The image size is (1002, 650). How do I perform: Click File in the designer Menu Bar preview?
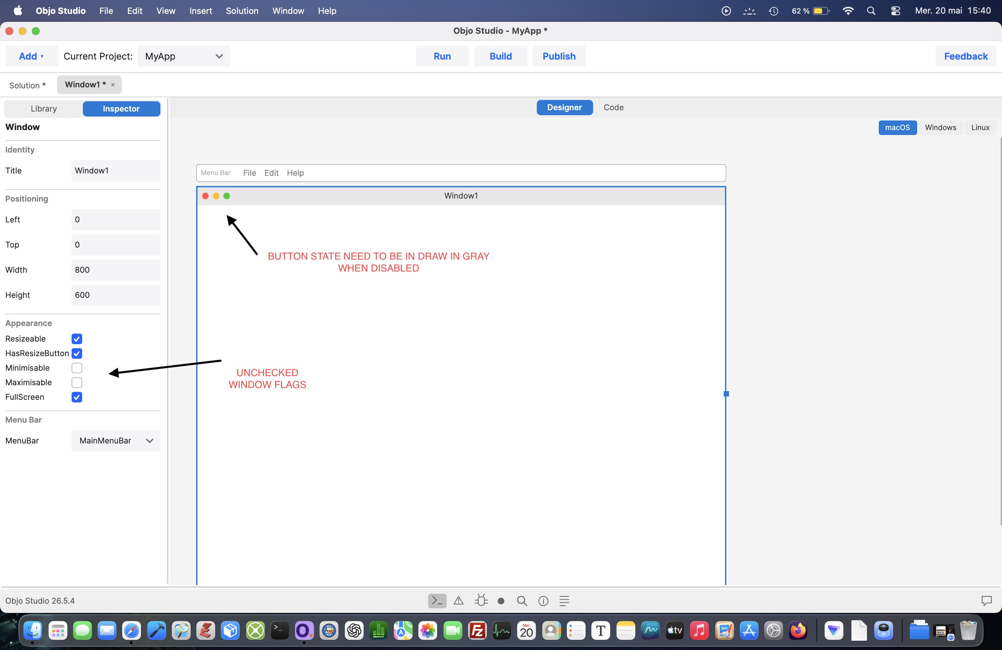pos(250,173)
